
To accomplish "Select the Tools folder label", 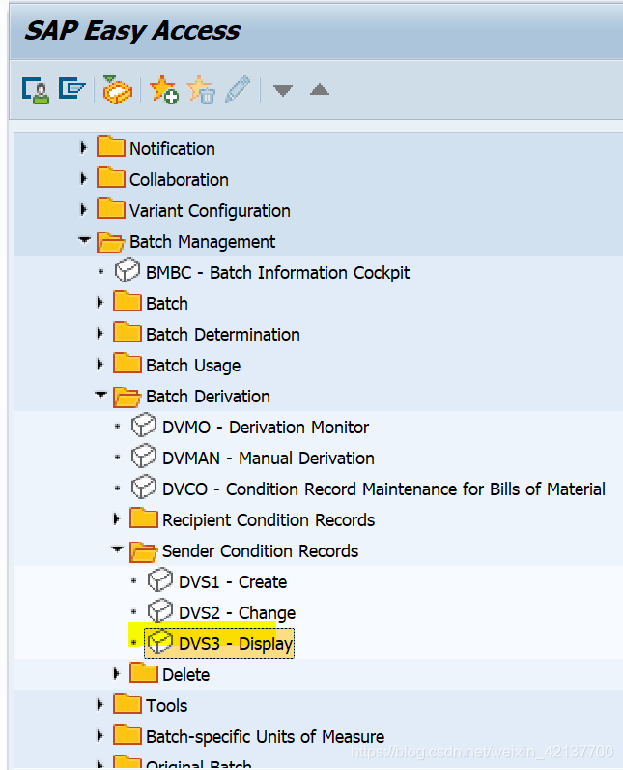I will pos(167,705).
